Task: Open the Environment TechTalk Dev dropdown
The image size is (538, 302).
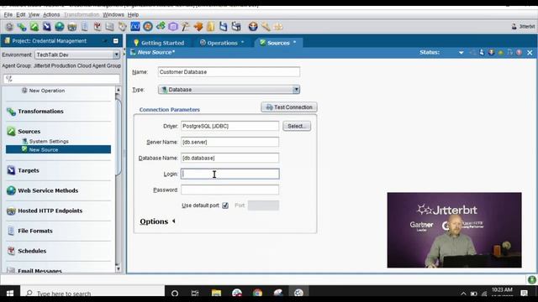Action: pyautogui.click(x=116, y=55)
